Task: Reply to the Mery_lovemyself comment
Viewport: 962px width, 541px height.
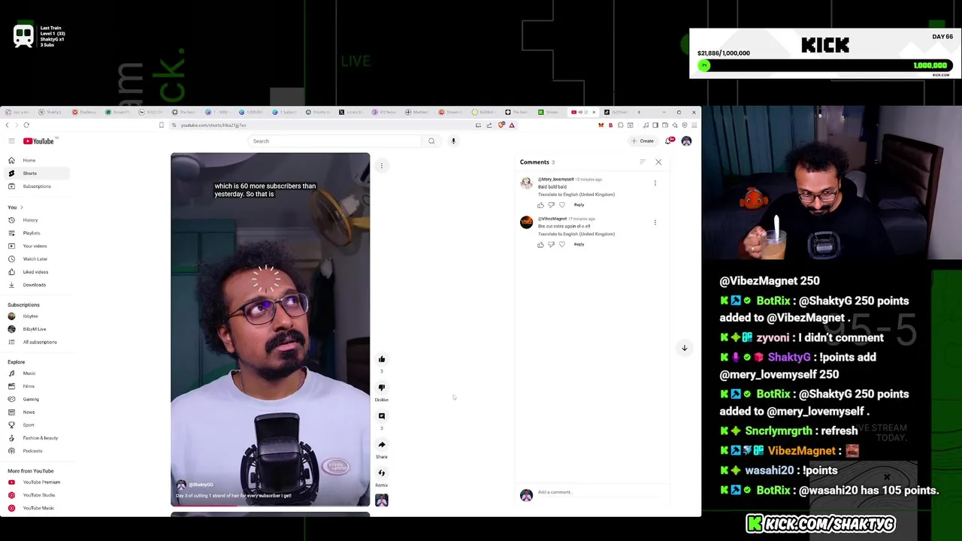Action: [579, 205]
